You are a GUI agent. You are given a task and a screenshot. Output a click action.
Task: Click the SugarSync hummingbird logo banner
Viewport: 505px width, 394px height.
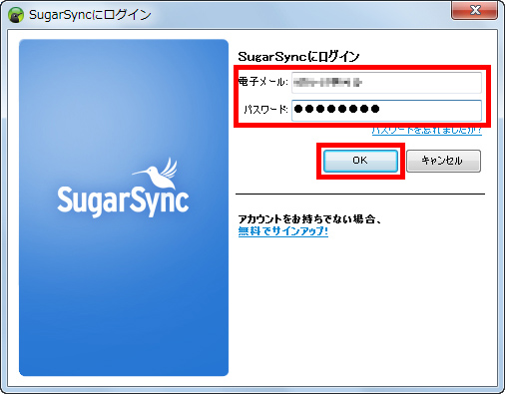click(x=124, y=207)
